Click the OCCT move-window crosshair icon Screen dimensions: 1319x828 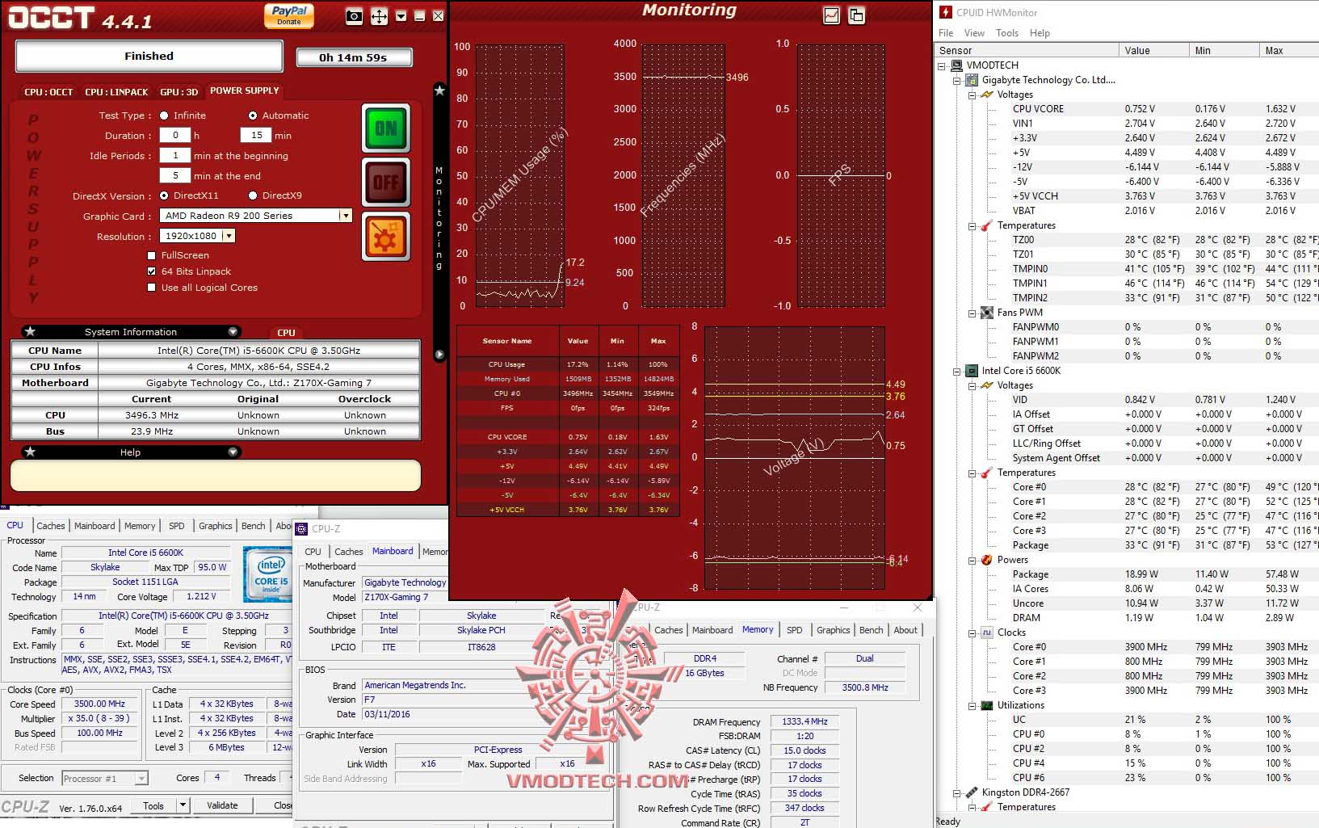[x=379, y=16]
